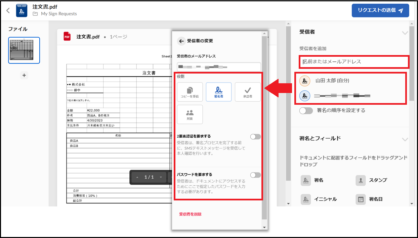
Task: Enable the 2要素認証を要求する toggle
Action: click(x=255, y=137)
